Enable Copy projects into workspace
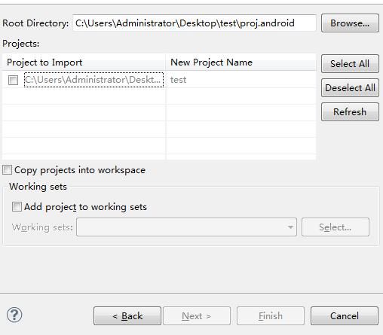The height and width of the screenshot is (335, 383). coord(7,170)
